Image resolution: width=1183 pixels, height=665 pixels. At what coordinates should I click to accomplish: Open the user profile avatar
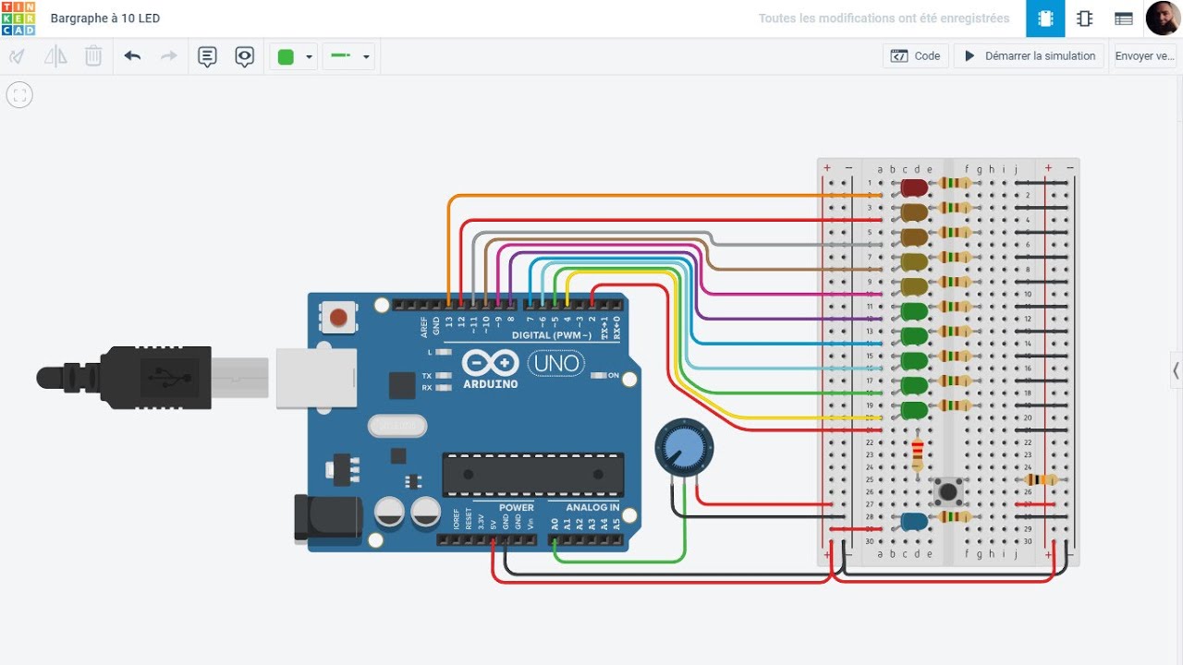[1162, 18]
